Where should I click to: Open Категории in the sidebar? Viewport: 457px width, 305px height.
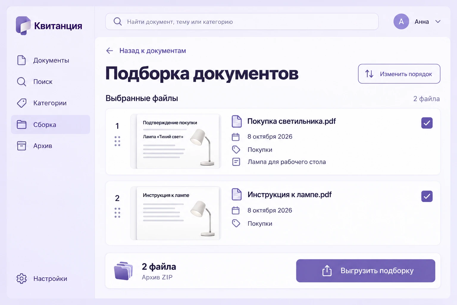tap(51, 103)
